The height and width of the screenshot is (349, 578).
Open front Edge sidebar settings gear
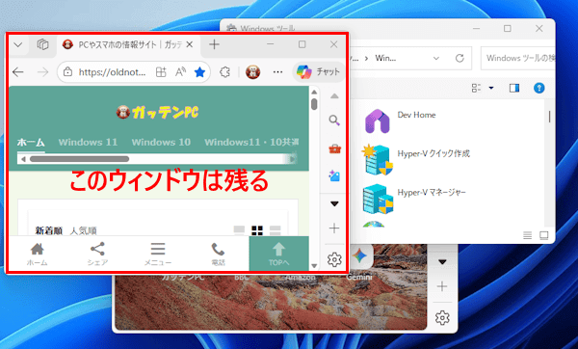tap(334, 259)
